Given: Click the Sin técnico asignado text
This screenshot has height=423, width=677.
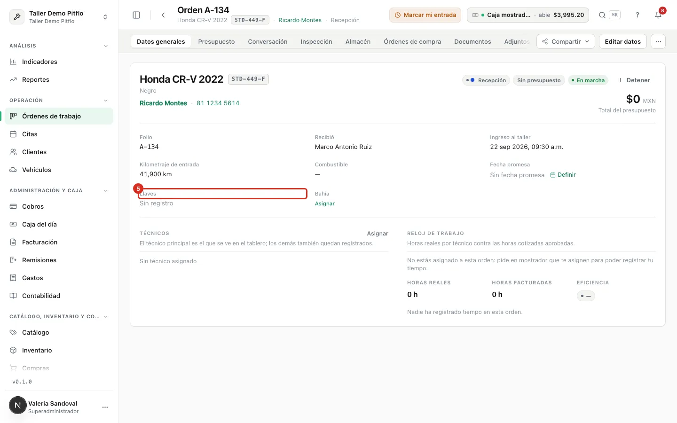Looking at the screenshot, I should (168, 261).
